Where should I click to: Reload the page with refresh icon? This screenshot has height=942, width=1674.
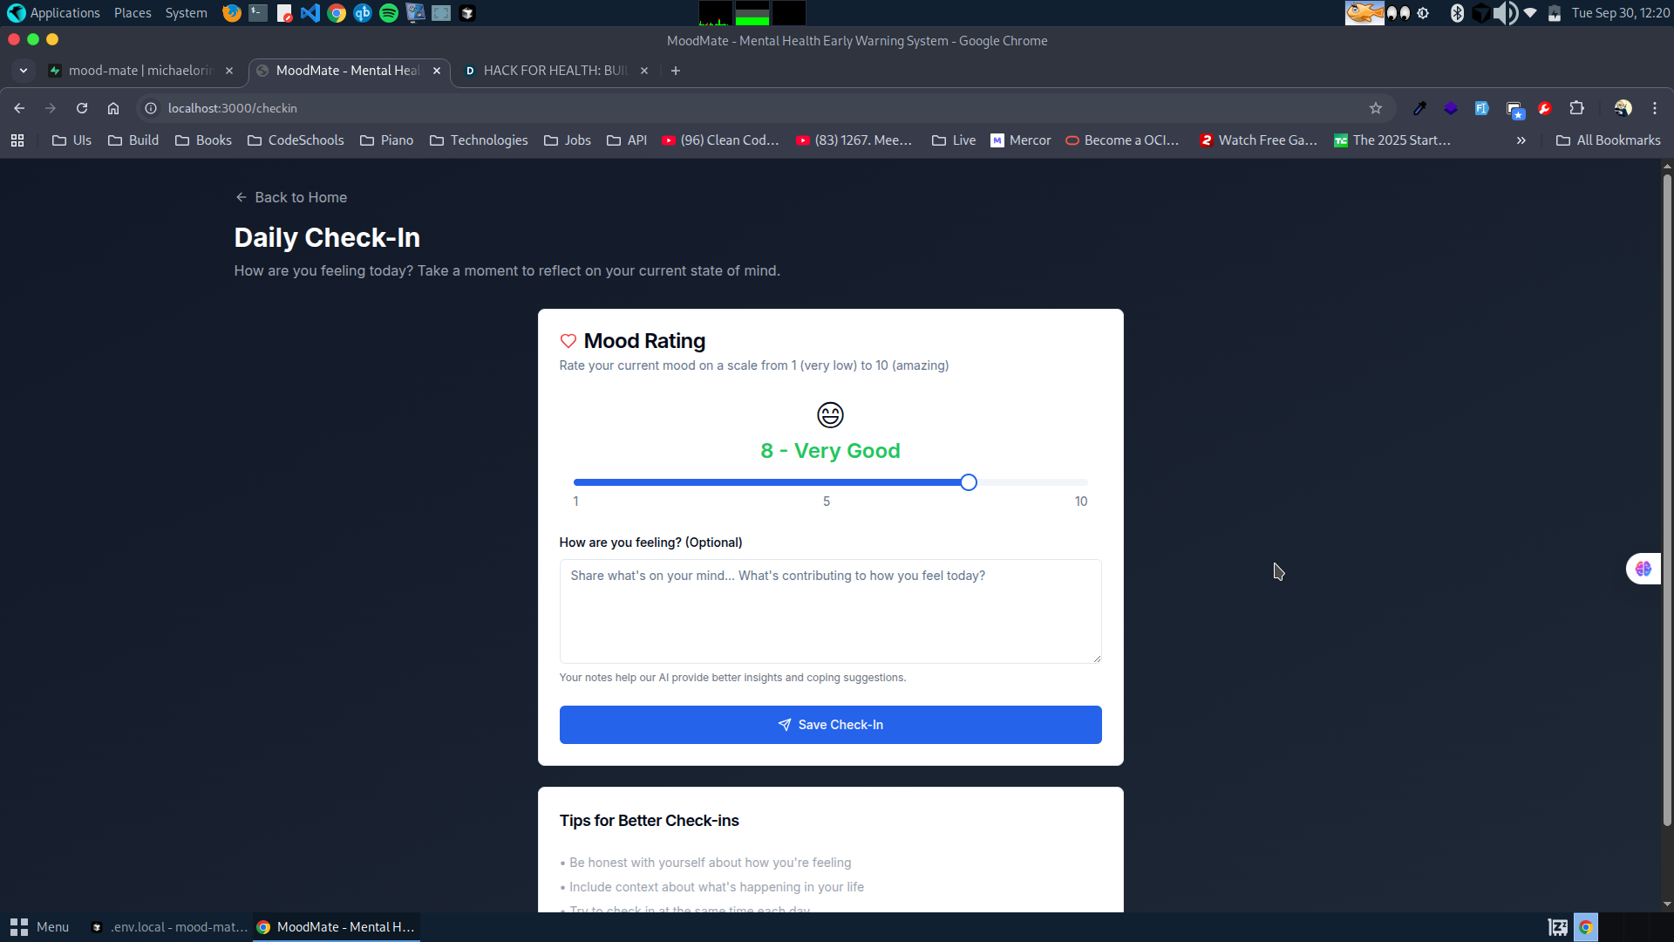pos(82,108)
